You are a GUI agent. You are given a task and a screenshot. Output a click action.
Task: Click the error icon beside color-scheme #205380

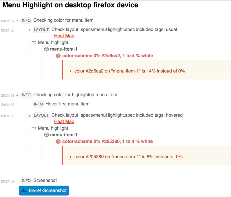58,142
